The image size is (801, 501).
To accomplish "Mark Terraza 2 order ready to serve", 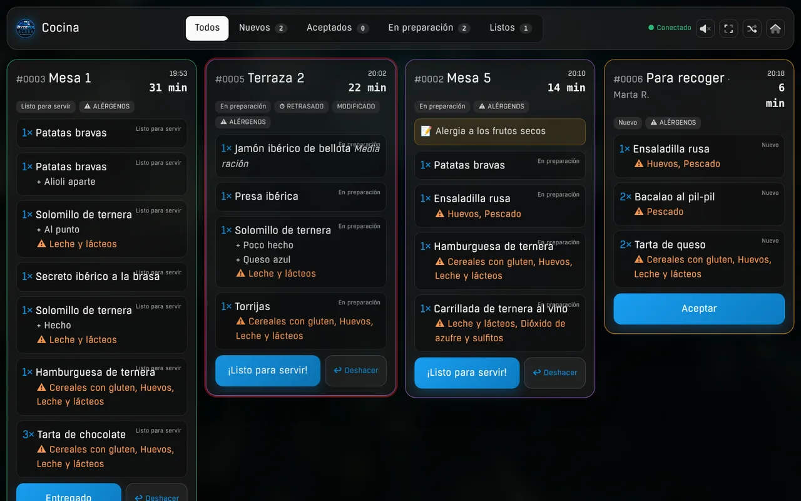I will pyautogui.click(x=268, y=371).
